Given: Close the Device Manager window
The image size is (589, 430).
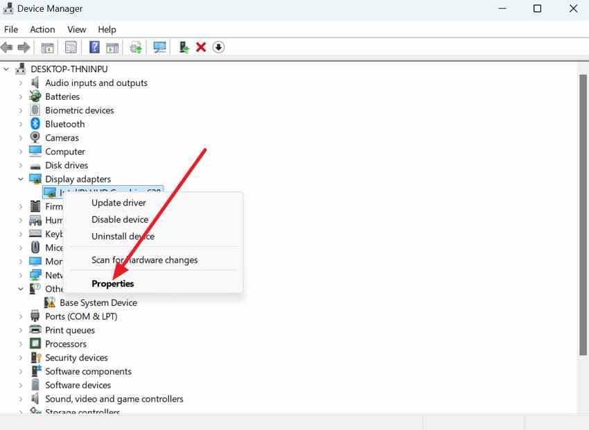Looking at the screenshot, I should 573,8.
